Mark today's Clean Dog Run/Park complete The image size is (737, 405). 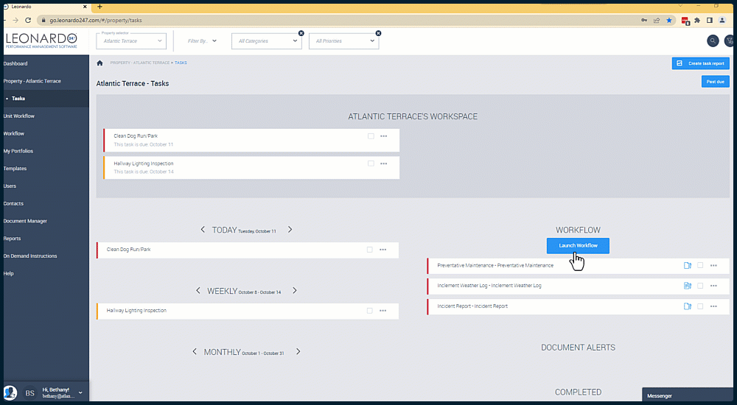369,250
